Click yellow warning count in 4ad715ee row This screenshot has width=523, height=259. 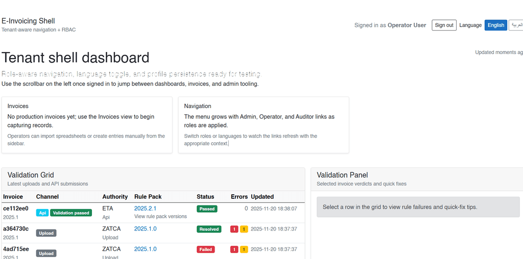244,250
